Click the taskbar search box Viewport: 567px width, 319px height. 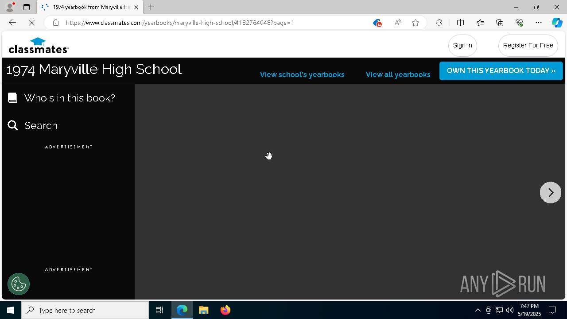pyautogui.click(x=85, y=310)
